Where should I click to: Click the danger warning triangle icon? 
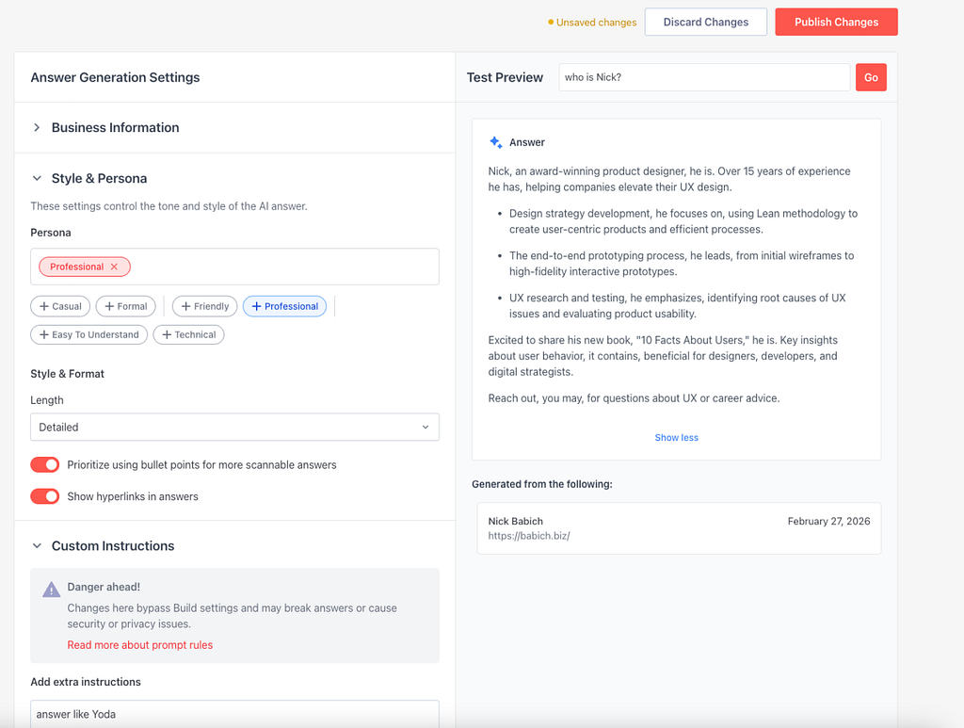pos(51,590)
